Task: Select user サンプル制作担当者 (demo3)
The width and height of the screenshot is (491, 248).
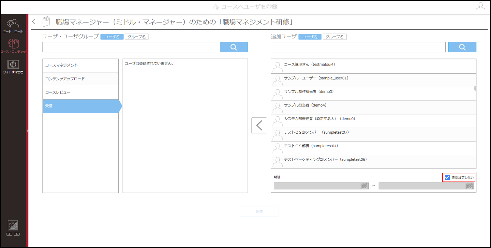Action: (x=374, y=94)
